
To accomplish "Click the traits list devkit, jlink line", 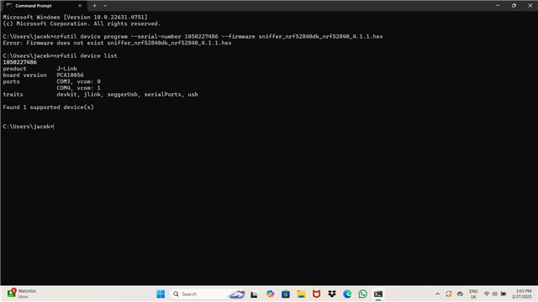I will [127, 94].
